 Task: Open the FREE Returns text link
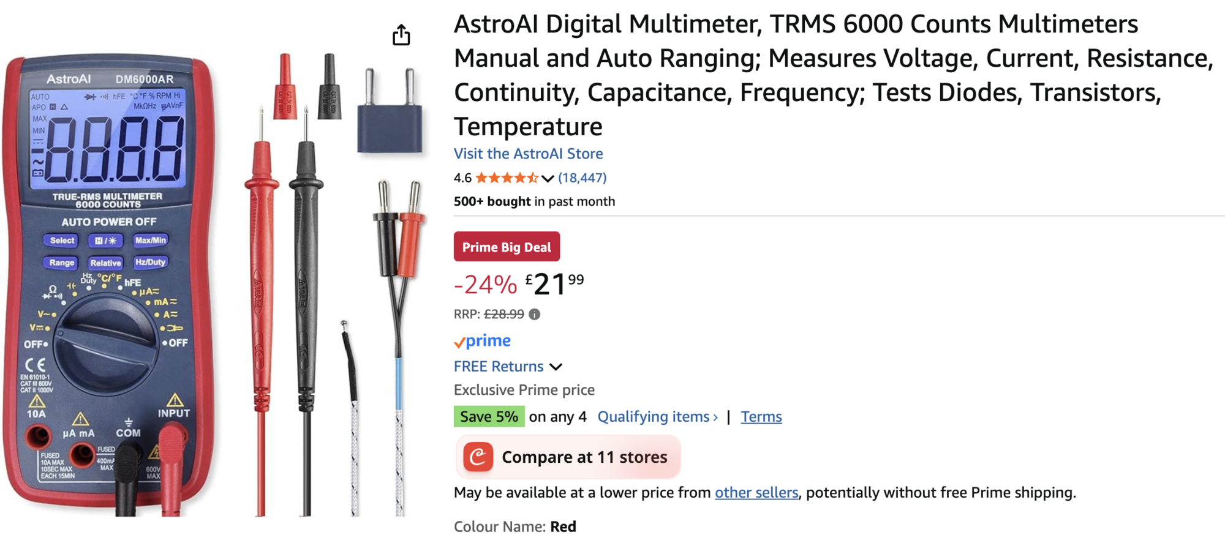499,367
